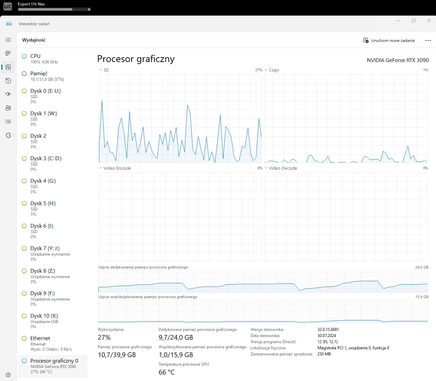Select CPU in the performance list

(52, 59)
